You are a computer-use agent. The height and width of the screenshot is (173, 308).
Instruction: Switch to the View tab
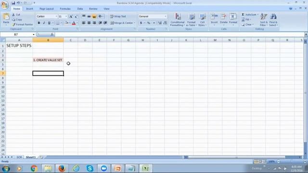click(x=106, y=9)
